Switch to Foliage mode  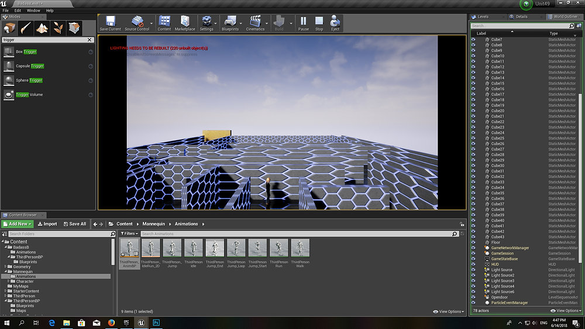tap(58, 28)
